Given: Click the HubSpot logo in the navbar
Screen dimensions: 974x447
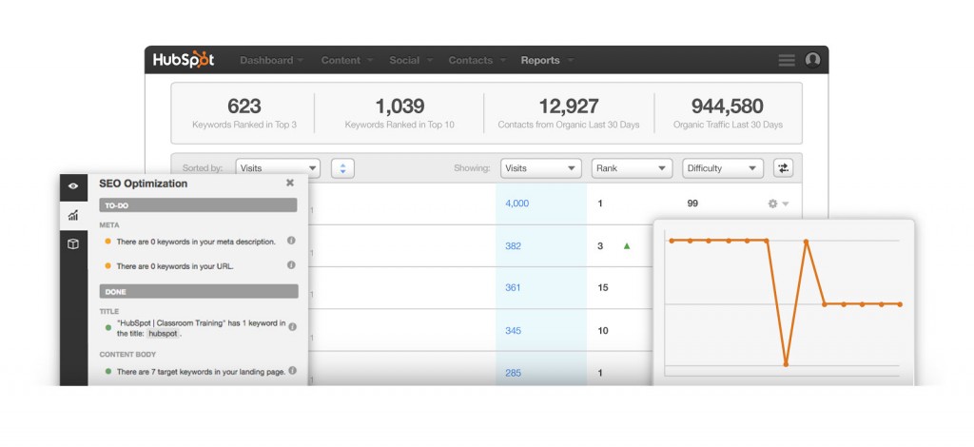Looking at the screenshot, I should tap(185, 60).
